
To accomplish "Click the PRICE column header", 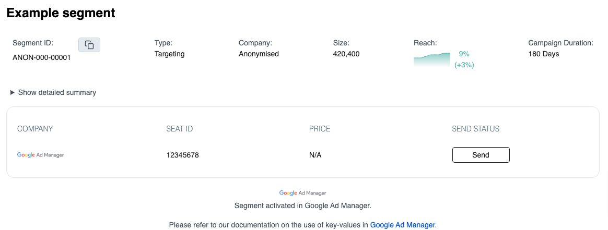I will (x=320, y=129).
